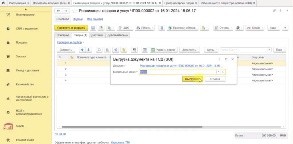Click the Добавить button
The height and width of the screenshot is (144, 293).
tap(66, 50)
